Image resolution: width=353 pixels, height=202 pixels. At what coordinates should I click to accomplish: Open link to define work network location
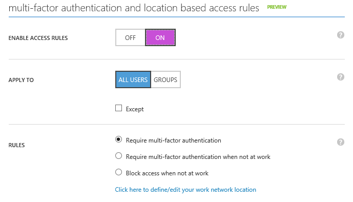tap(185, 190)
